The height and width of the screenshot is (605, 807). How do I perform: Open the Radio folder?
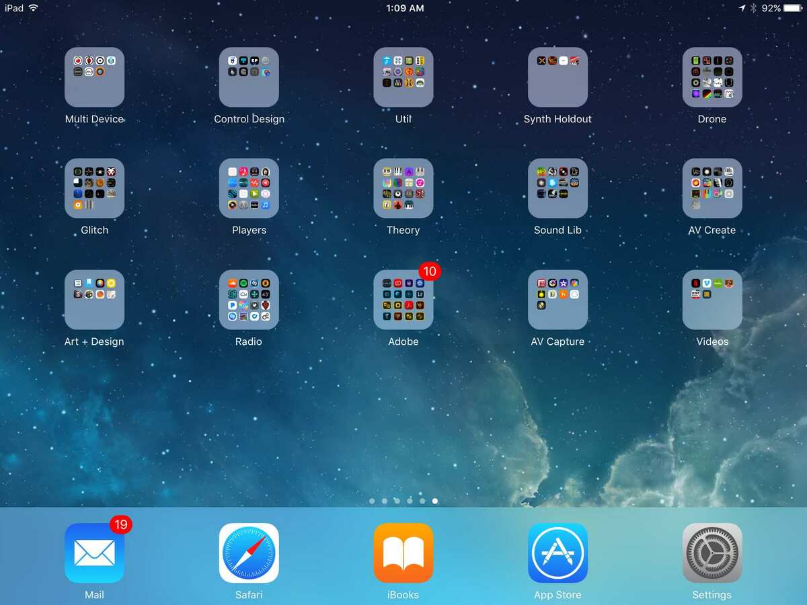coord(249,300)
